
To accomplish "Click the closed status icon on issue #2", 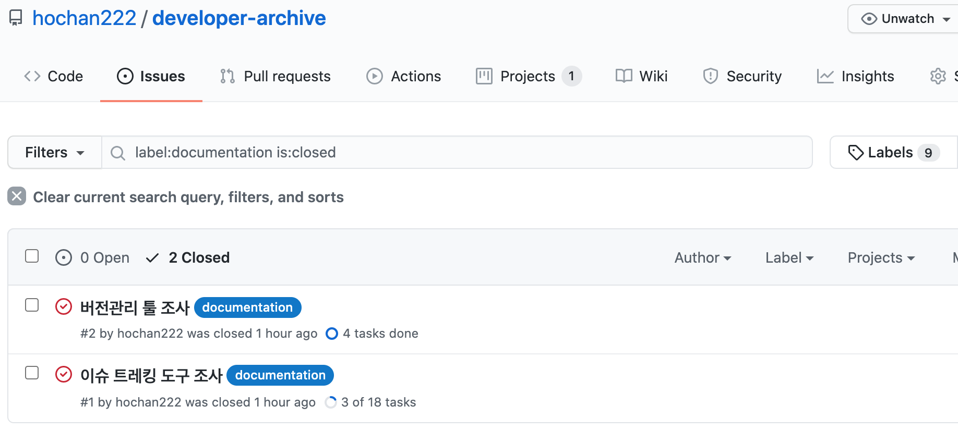I will click(x=64, y=306).
